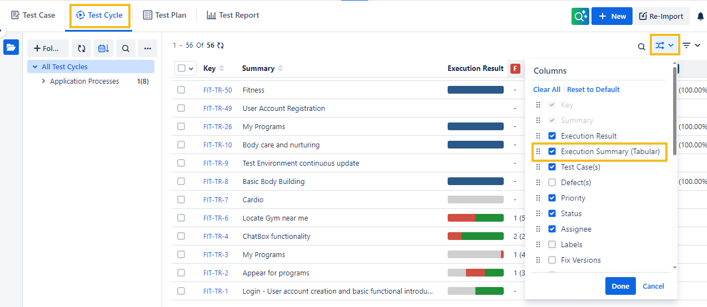Enable Fix Versions column checkbox
The height and width of the screenshot is (307, 707).
(x=552, y=260)
